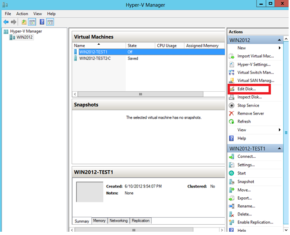Click the Stop Service icon
This screenshot has width=290, height=235.
231,105
